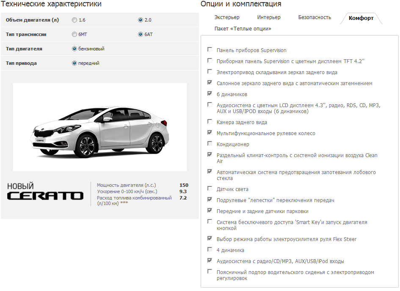The height and width of the screenshot is (291, 400).
Task: Select the 1.6 engine volume radio button
Action: click(x=74, y=20)
